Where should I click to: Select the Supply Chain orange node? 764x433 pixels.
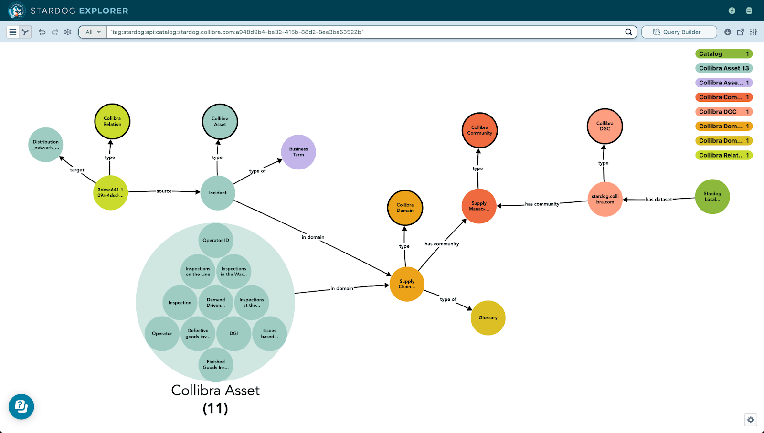pyautogui.click(x=407, y=284)
